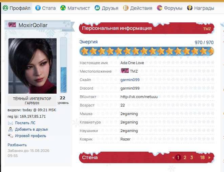This screenshot has height=172, width=224.
Task: Click the green paw Профайл icon
Action: coord(5,8)
